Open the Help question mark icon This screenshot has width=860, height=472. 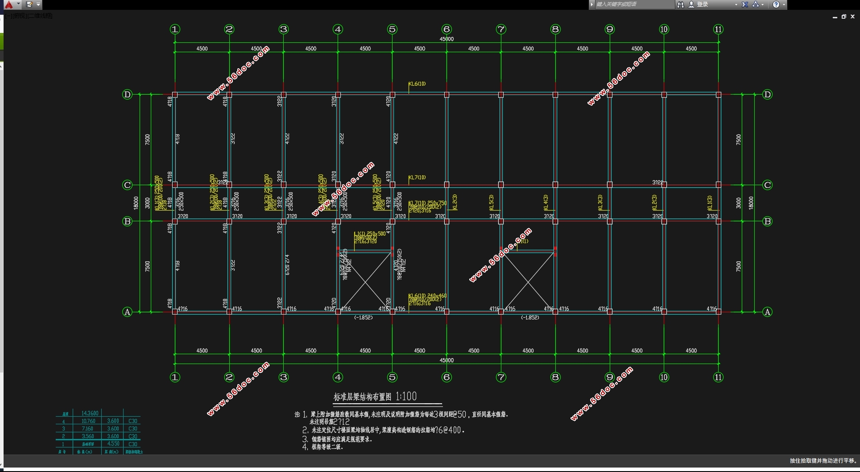coord(776,4)
